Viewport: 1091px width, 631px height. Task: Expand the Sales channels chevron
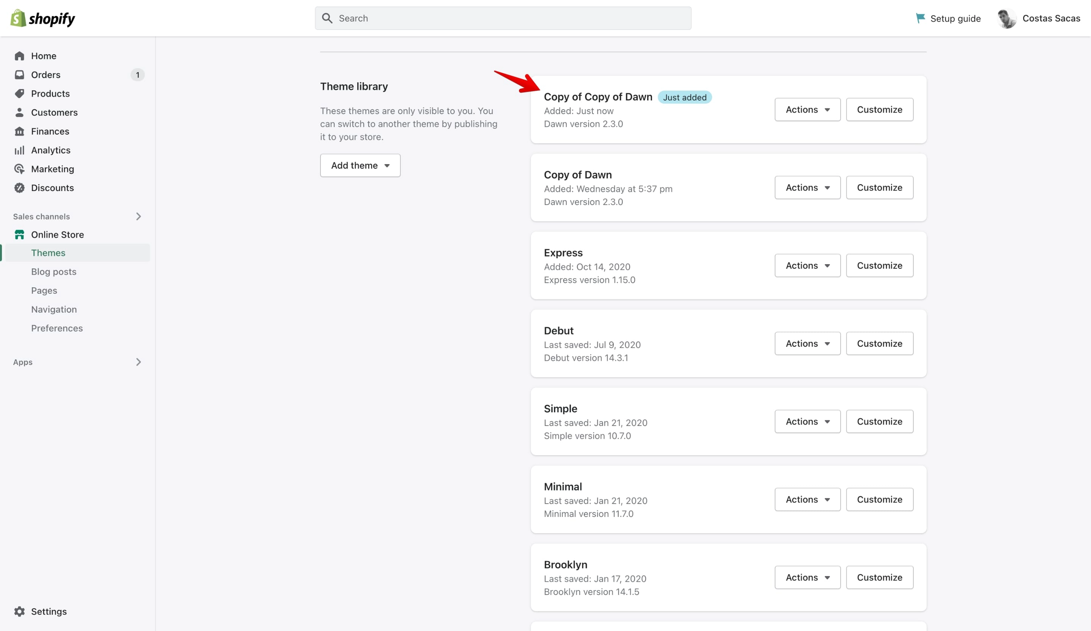point(139,216)
